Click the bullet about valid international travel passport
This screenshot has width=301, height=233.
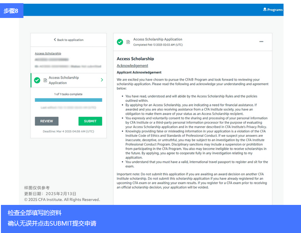(197, 164)
